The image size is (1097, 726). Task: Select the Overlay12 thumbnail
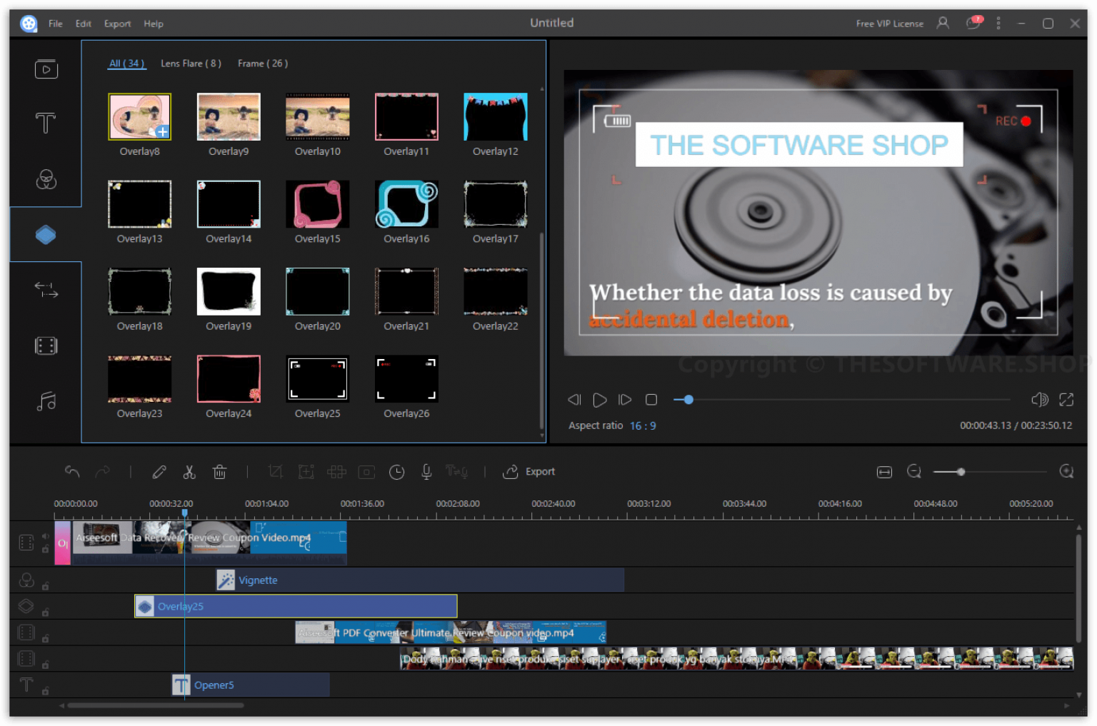(x=496, y=116)
